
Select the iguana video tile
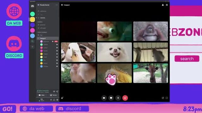click(x=115, y=73)
